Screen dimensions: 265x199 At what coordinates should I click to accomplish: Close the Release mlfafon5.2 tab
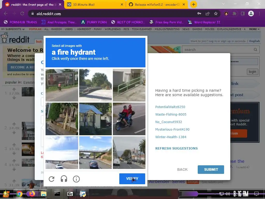pos(184,5)
